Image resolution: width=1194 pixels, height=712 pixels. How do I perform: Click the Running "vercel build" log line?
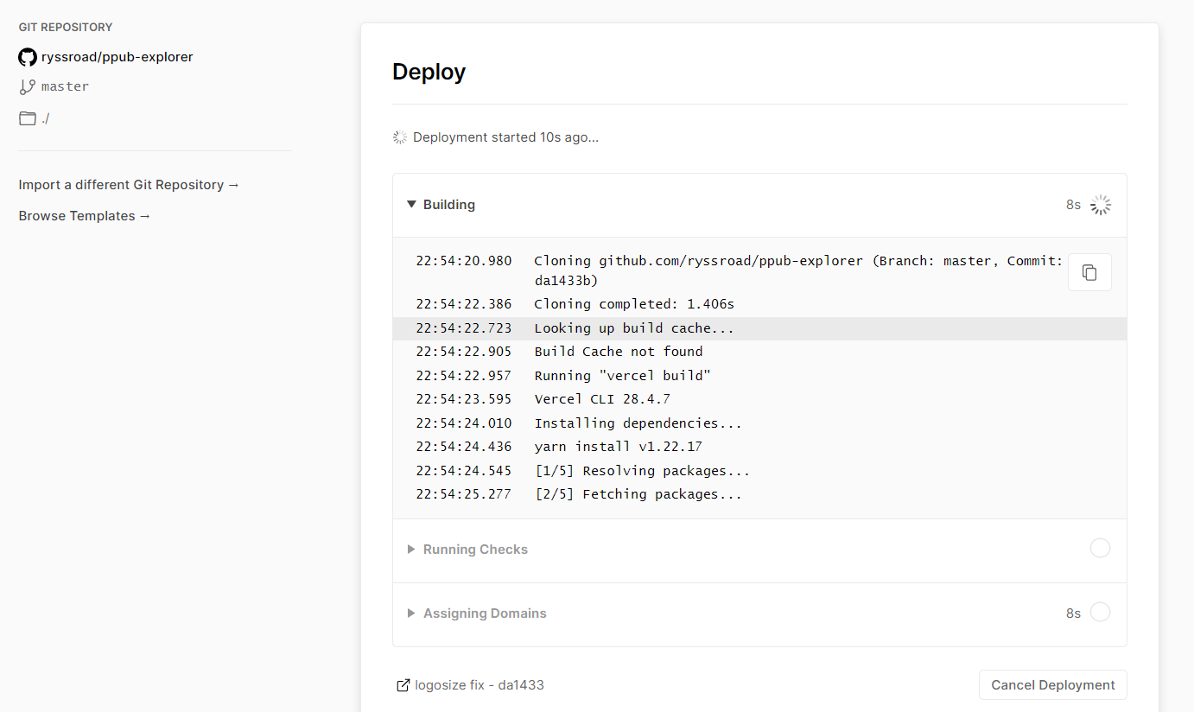coord(759,376)
